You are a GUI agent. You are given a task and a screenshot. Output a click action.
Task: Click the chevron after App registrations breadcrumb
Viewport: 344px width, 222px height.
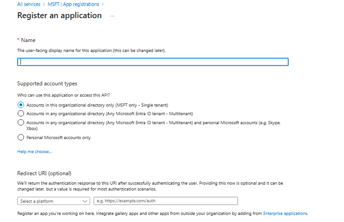pos(103,4)
